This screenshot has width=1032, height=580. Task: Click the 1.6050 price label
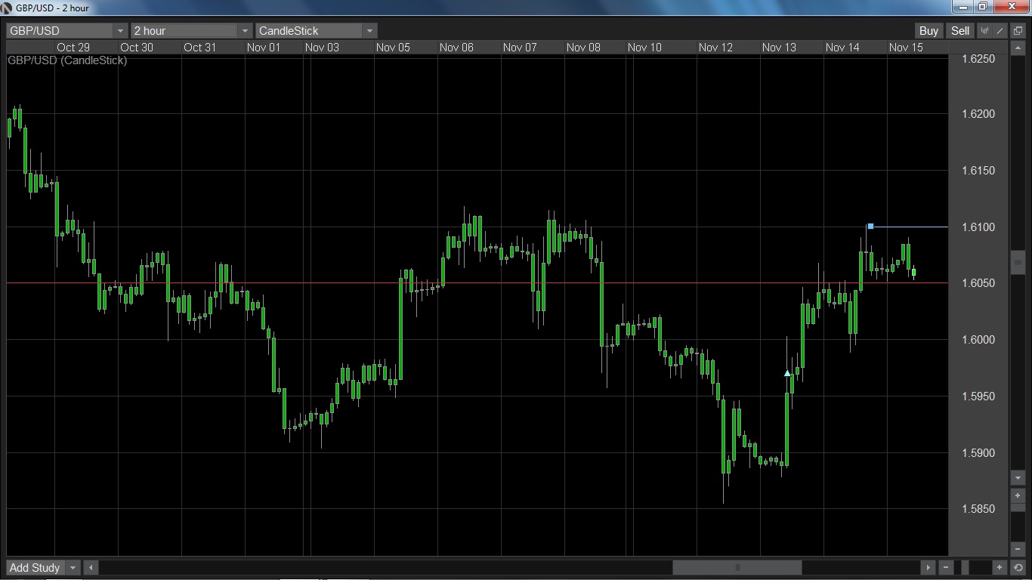[x=978, y=283]
